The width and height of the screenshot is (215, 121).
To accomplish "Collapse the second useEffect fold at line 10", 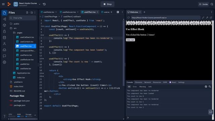I will tap(43, 47).
